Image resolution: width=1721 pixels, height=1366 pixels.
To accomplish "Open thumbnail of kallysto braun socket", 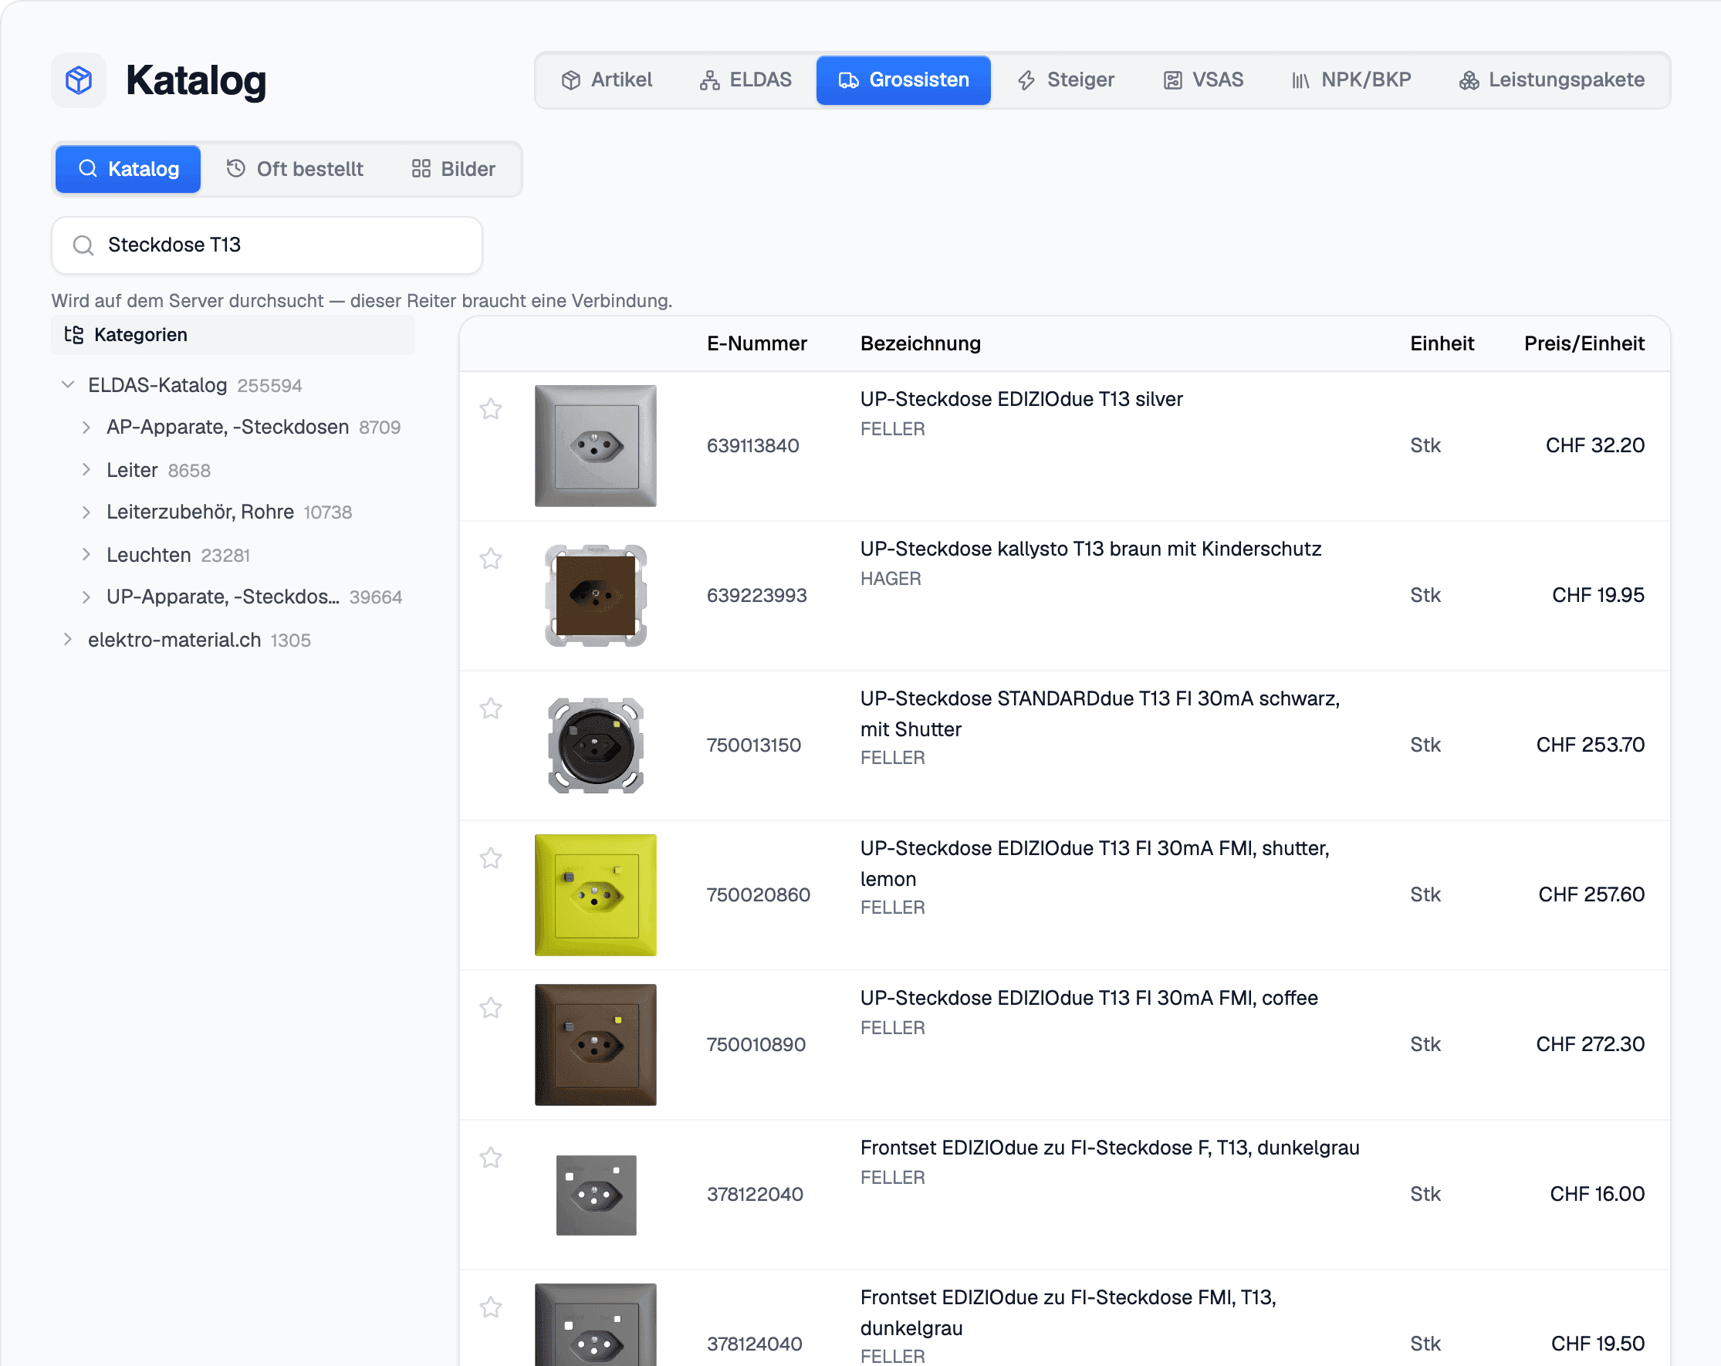I will click(x=596, y=596).
